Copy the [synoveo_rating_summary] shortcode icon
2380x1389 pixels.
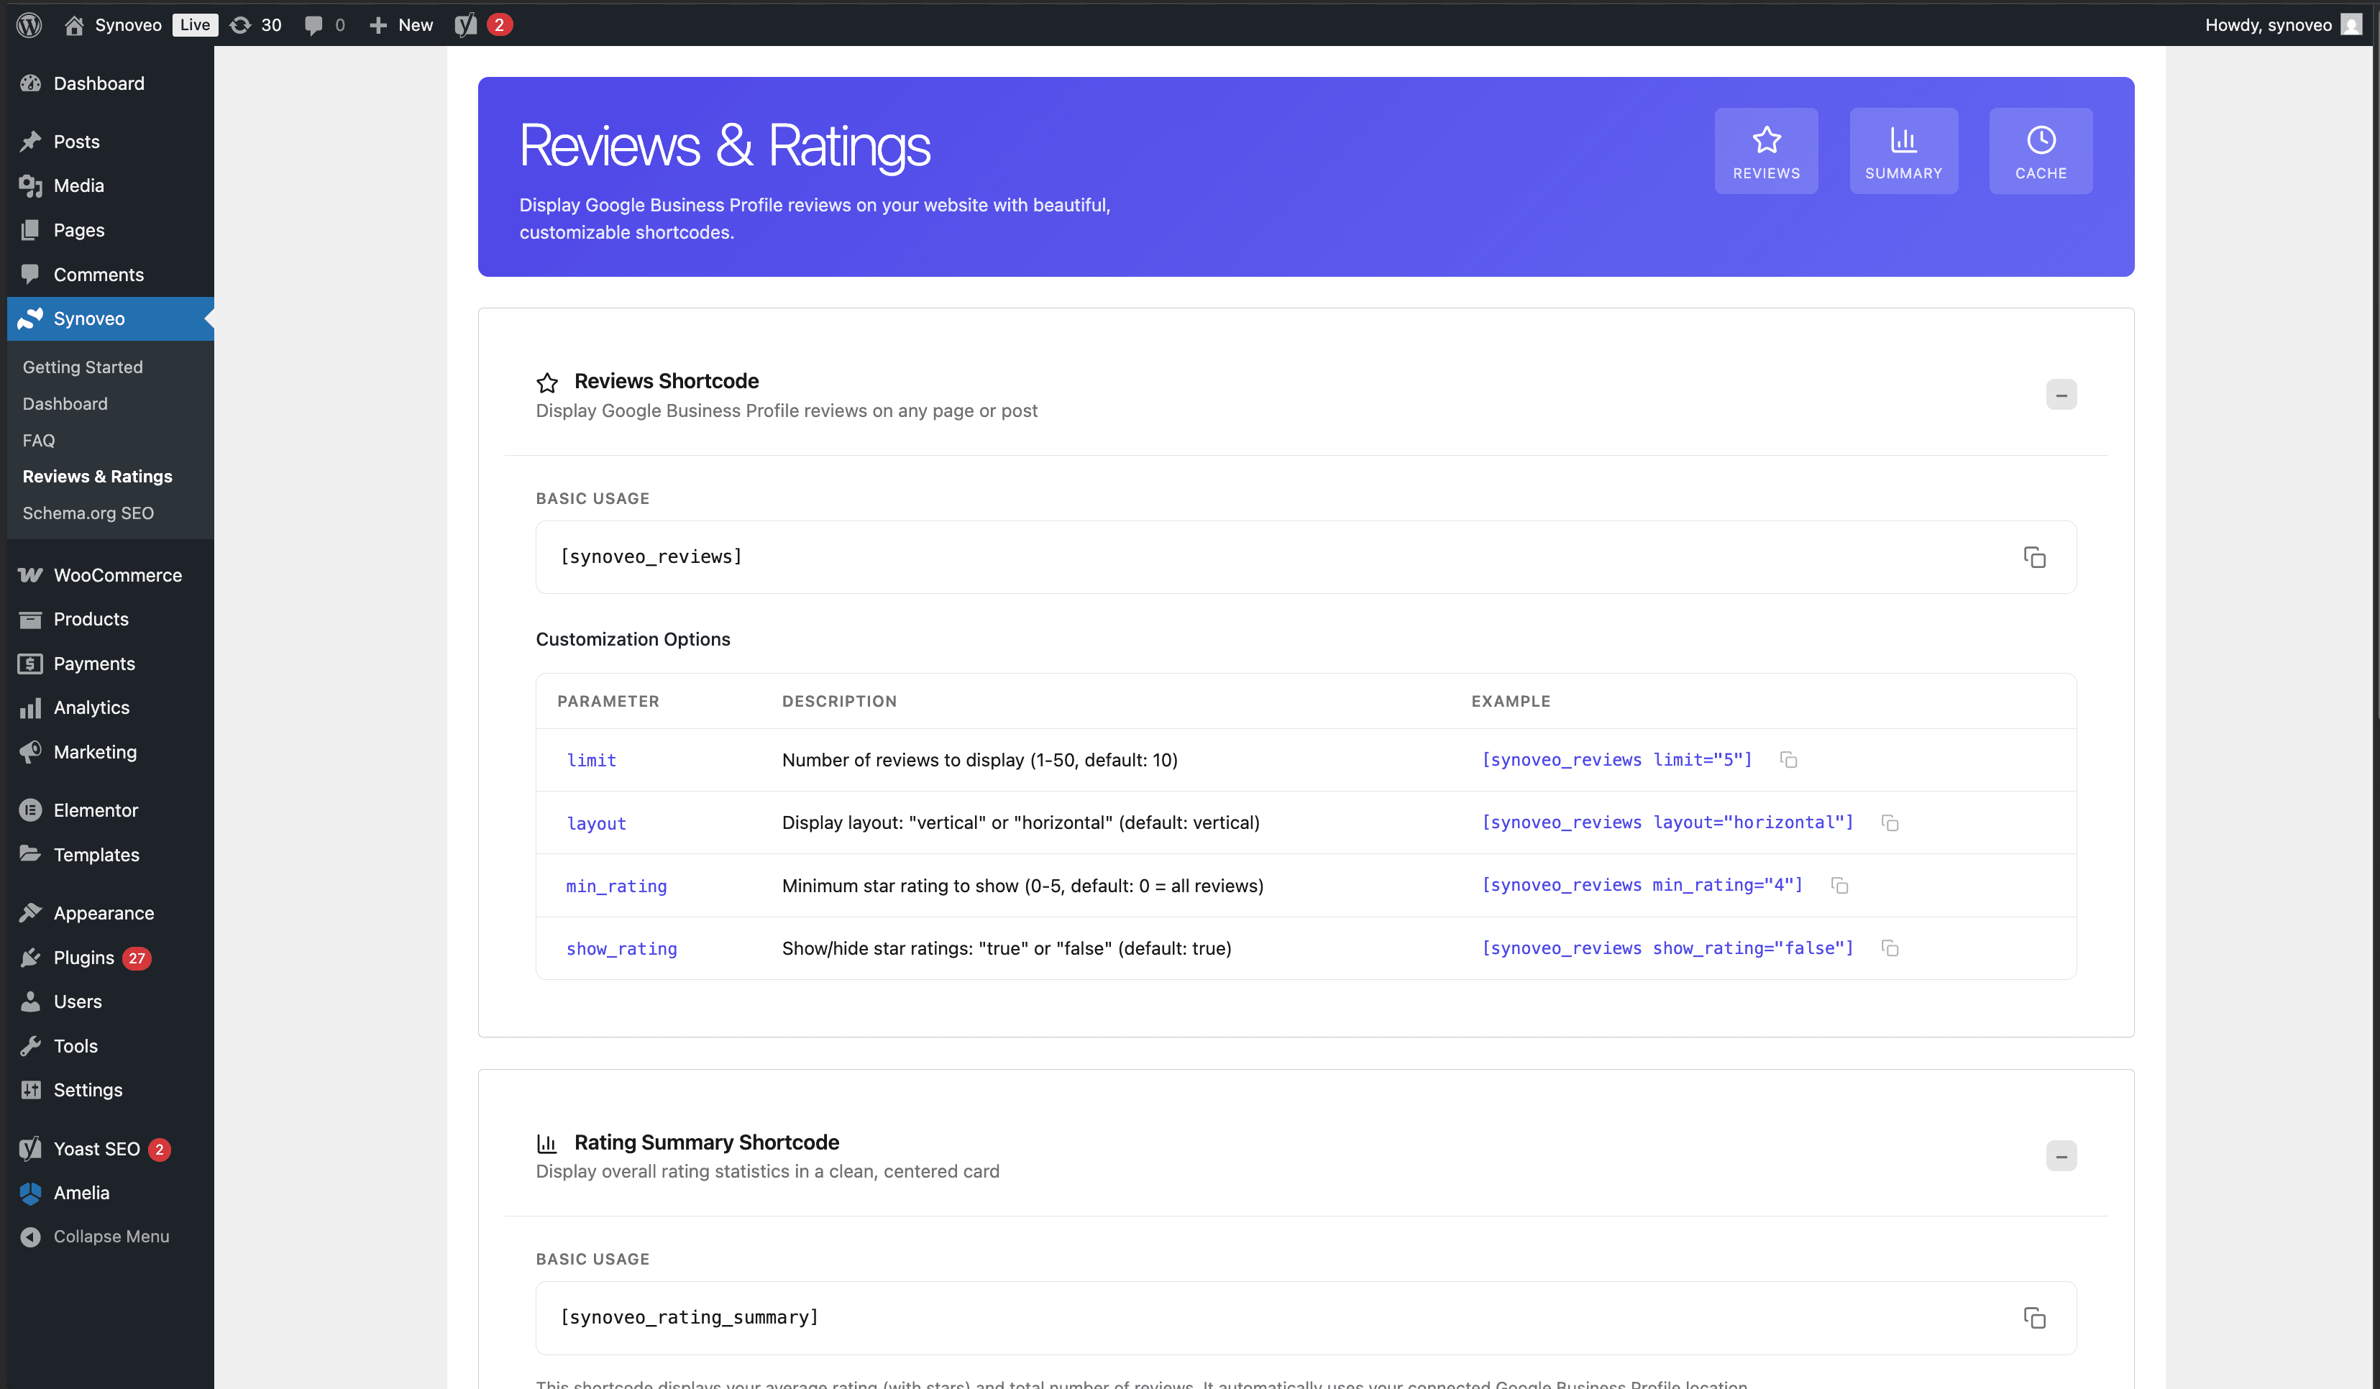point(2036,1317)
